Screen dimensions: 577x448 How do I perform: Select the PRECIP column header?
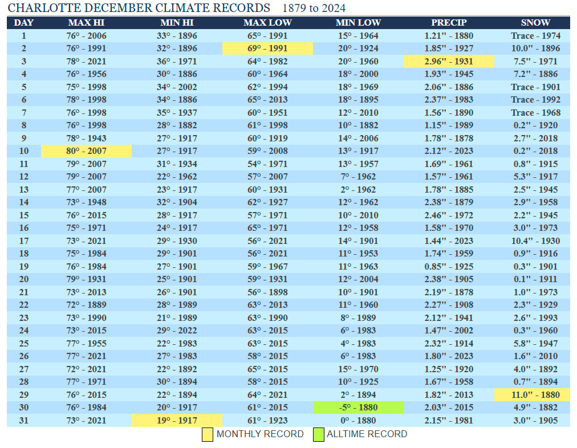click(449, 23)
